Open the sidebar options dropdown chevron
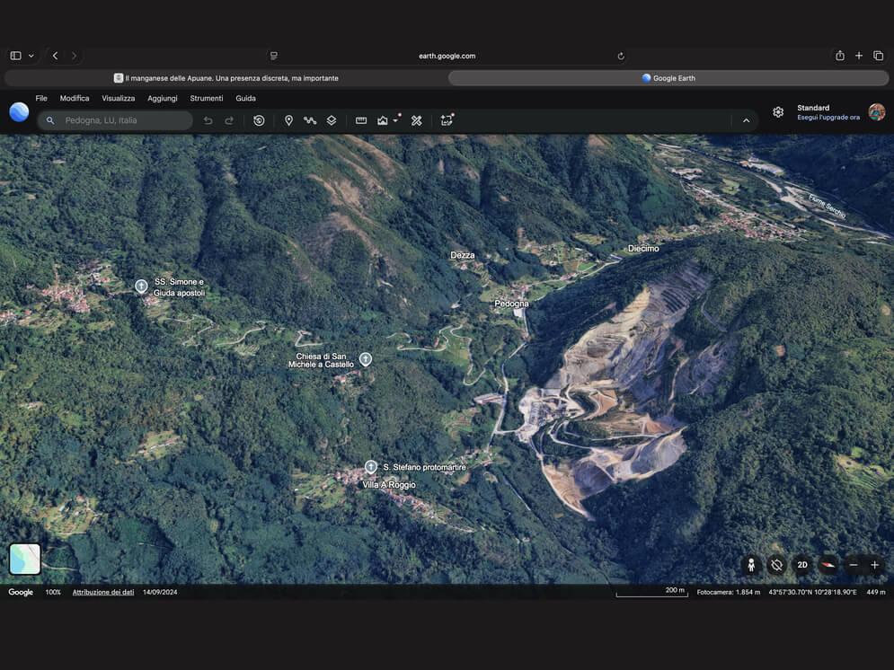894x670 pixels. tap(31, 56)
